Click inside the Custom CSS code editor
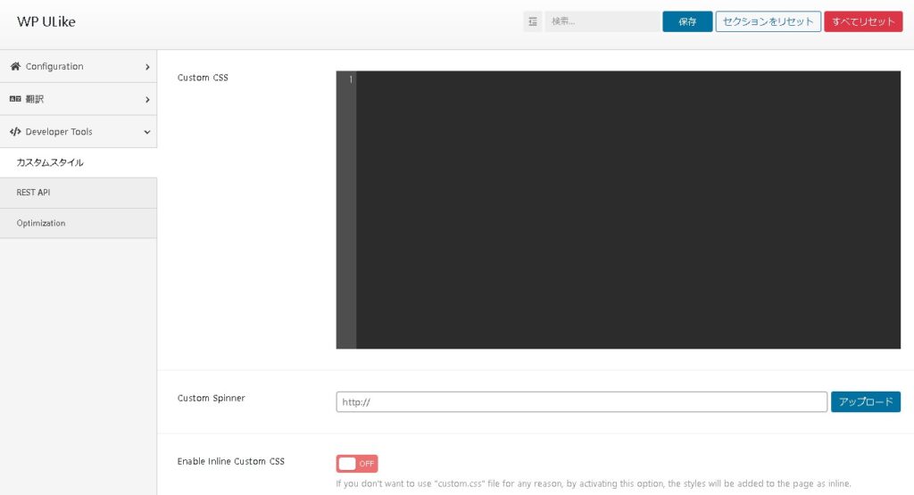The height and width of the screenshot is (495, 914). (627, 210)
